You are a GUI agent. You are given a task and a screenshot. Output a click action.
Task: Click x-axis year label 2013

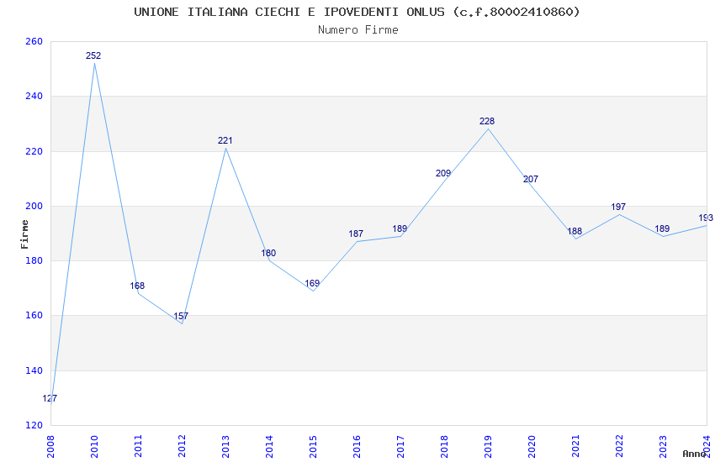[225, 447]
